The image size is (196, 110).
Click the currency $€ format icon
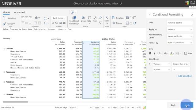click(x=57, y=23)
